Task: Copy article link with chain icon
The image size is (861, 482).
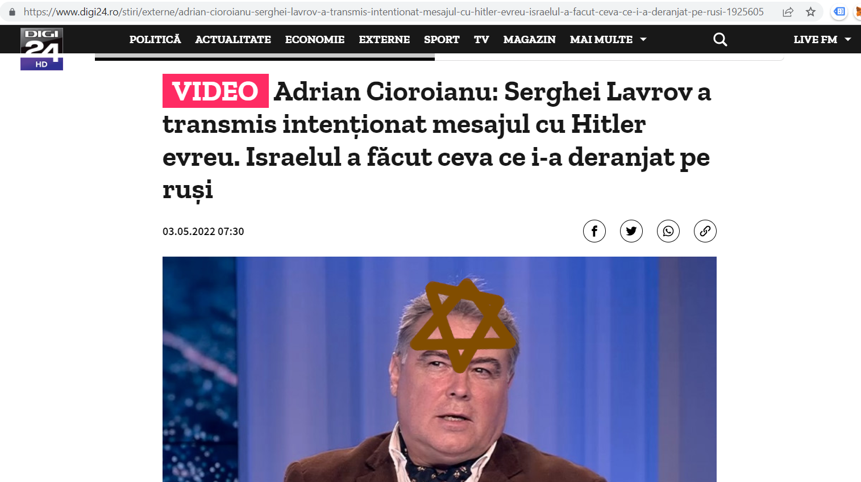Action: click(705, 231)
